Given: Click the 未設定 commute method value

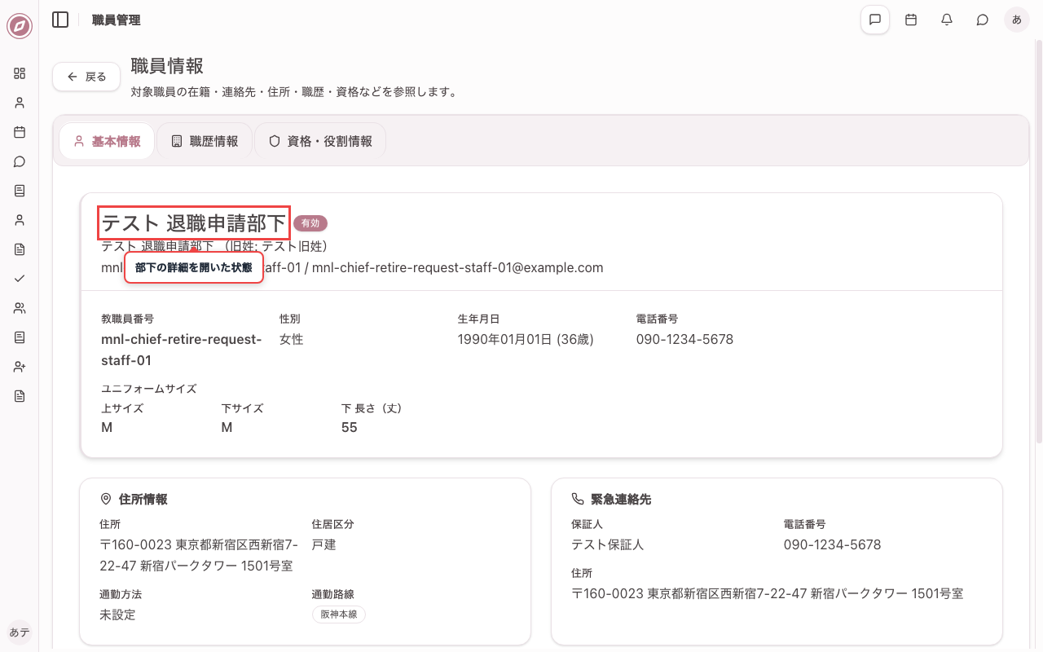Looking at the screenshot, I should coord(117,615).
